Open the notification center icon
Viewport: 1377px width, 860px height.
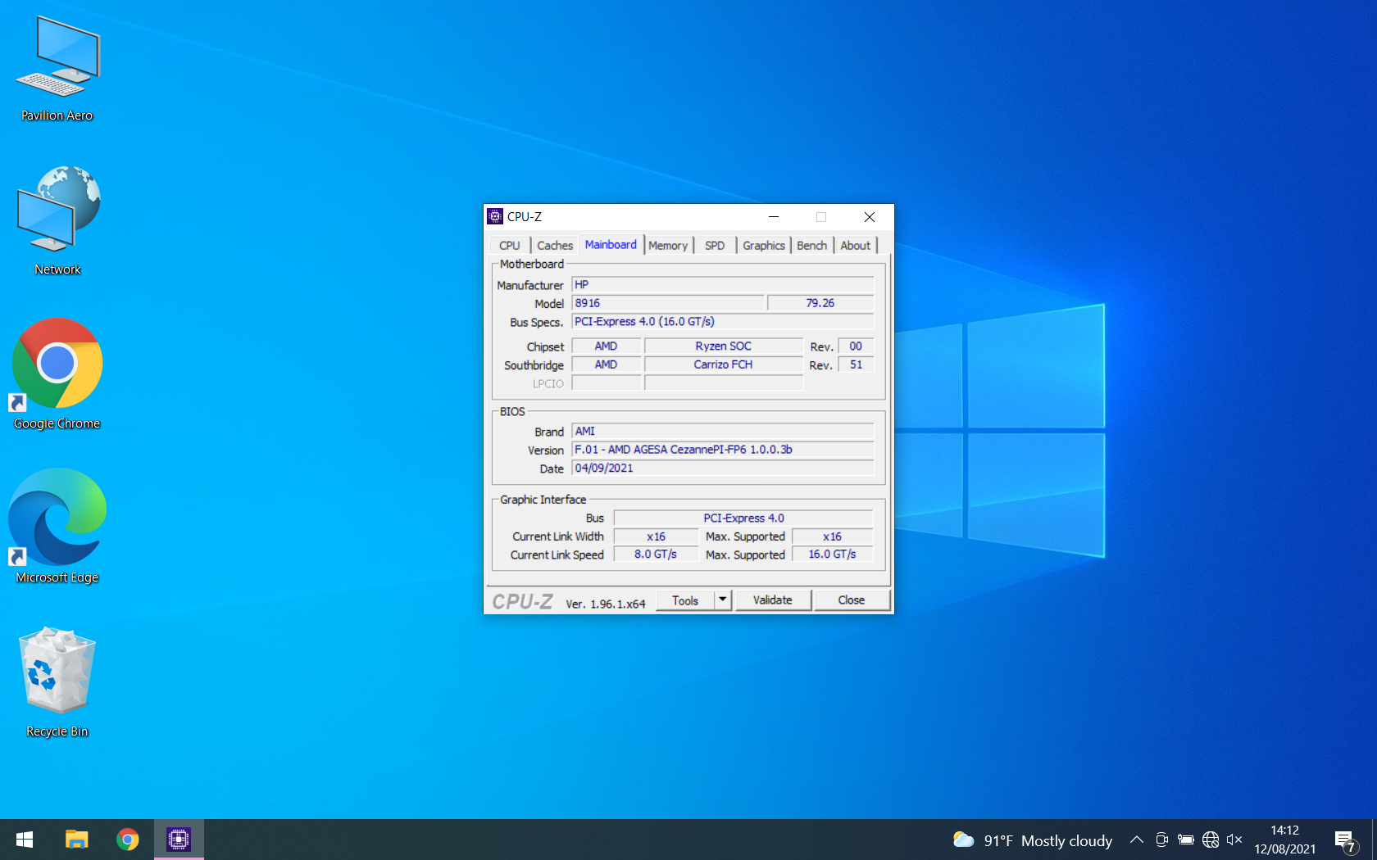1345,840
